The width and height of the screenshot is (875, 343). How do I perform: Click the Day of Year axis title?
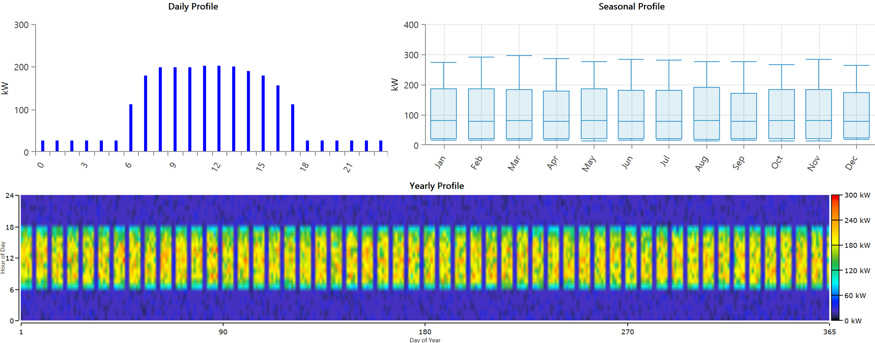(425, 340)
